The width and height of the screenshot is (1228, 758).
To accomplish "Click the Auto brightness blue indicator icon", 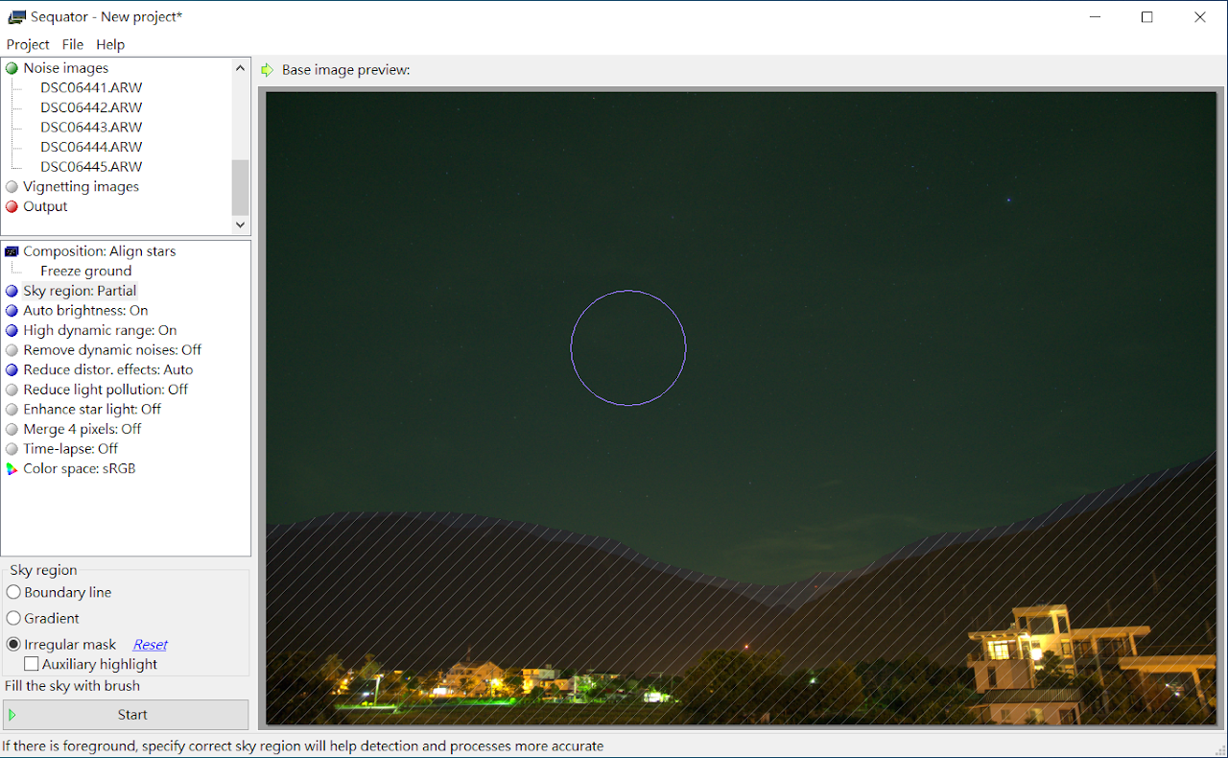I will click(12, 311).
